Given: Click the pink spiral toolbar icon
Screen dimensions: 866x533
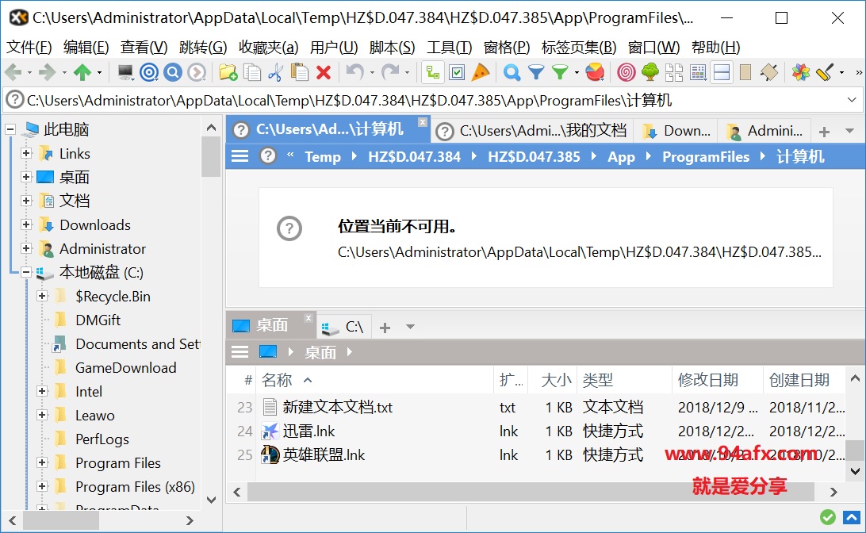Looking at the screenshot, I should (x=627, y=72).
